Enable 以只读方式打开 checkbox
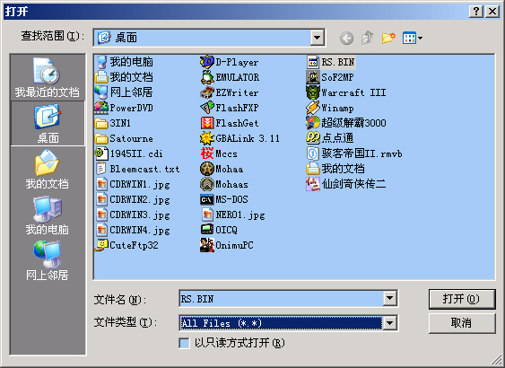 coord(184,343)
